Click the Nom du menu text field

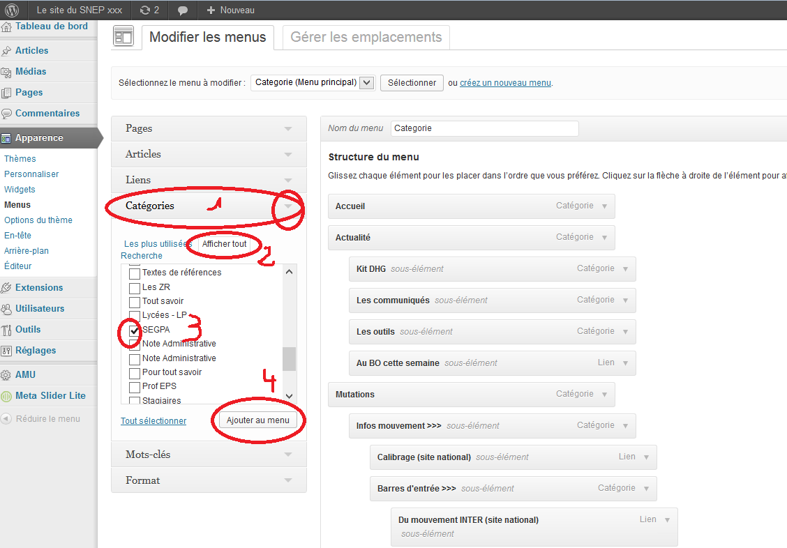(484, 128)
